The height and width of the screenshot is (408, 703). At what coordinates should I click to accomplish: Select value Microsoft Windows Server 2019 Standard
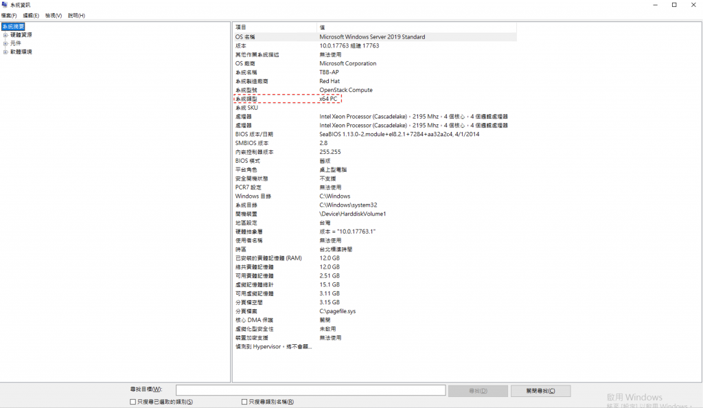[x=372, y=37]
